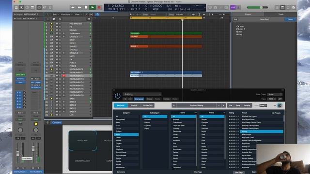Adjust the master volume slider in control bar
Image resolution: width=310 pixels, height=174 pixels.
coord(257,8)
